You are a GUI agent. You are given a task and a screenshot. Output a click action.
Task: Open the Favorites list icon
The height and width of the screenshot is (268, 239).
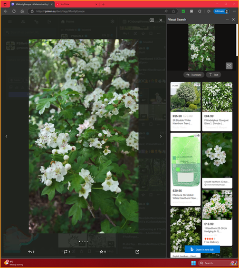tap(209, 11)
